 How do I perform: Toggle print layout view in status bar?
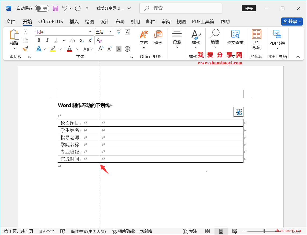[221, 231]
